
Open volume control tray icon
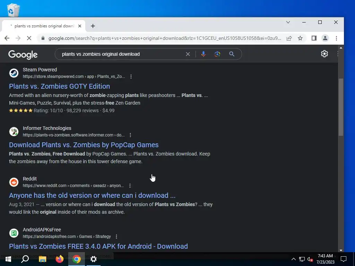pos(310,259)
